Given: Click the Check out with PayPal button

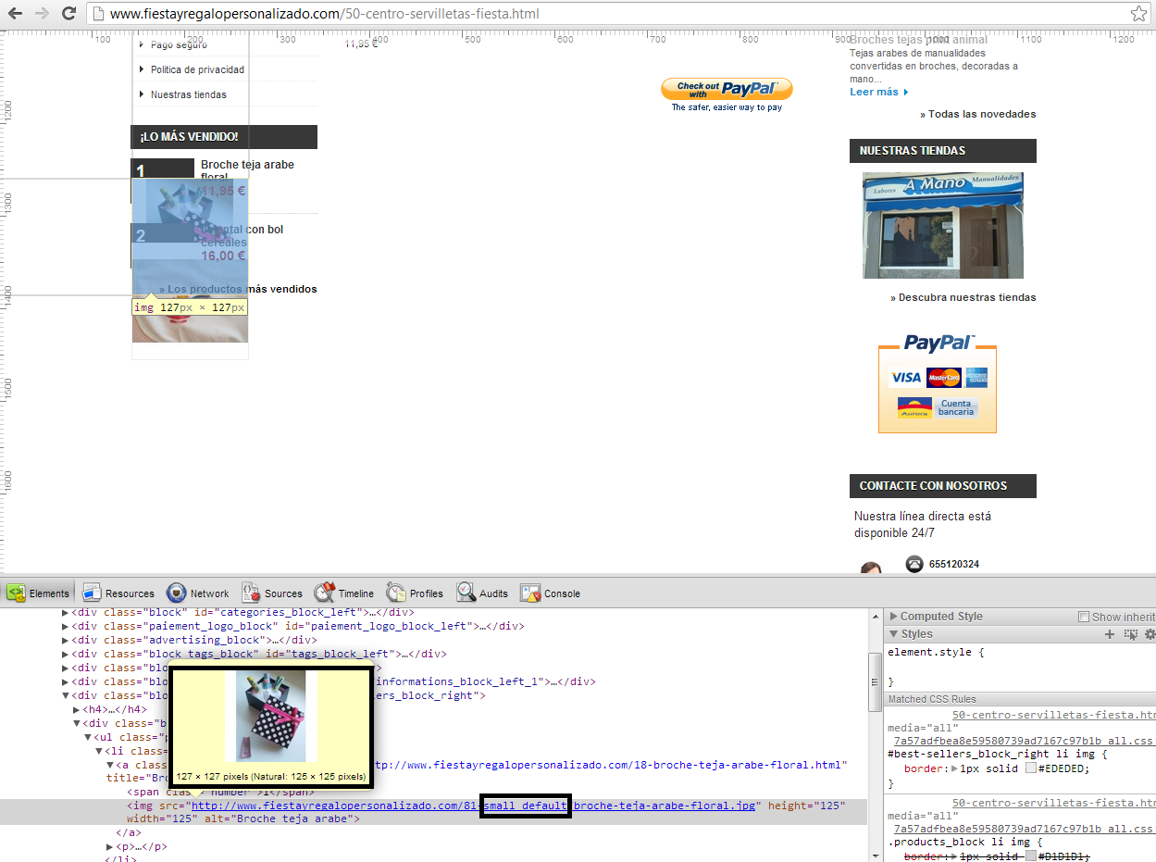Looking at the screenshot, I should (727, 89).
